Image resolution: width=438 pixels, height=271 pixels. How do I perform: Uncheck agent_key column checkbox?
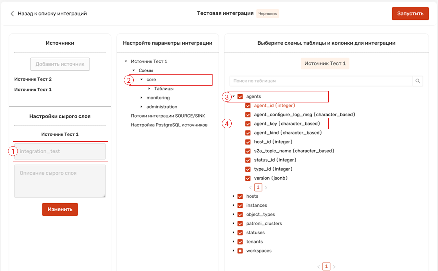pyautogui.click(x=248, y=124)
